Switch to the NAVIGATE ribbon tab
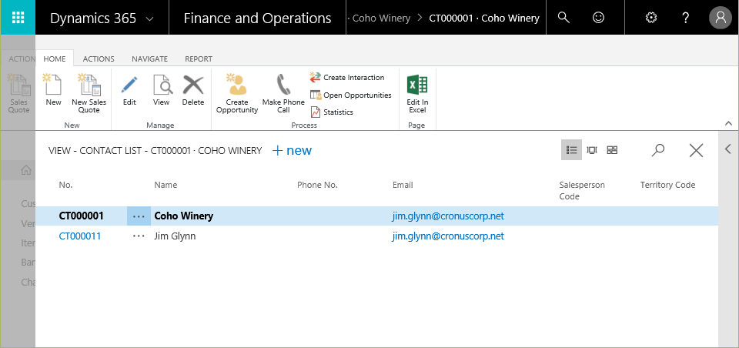Viewport: 739px width, 348px height. (149, 59)
